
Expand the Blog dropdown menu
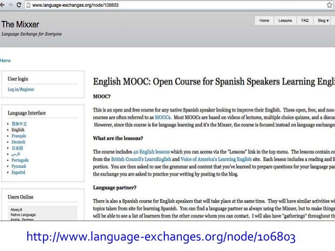(x=323, y=20)
